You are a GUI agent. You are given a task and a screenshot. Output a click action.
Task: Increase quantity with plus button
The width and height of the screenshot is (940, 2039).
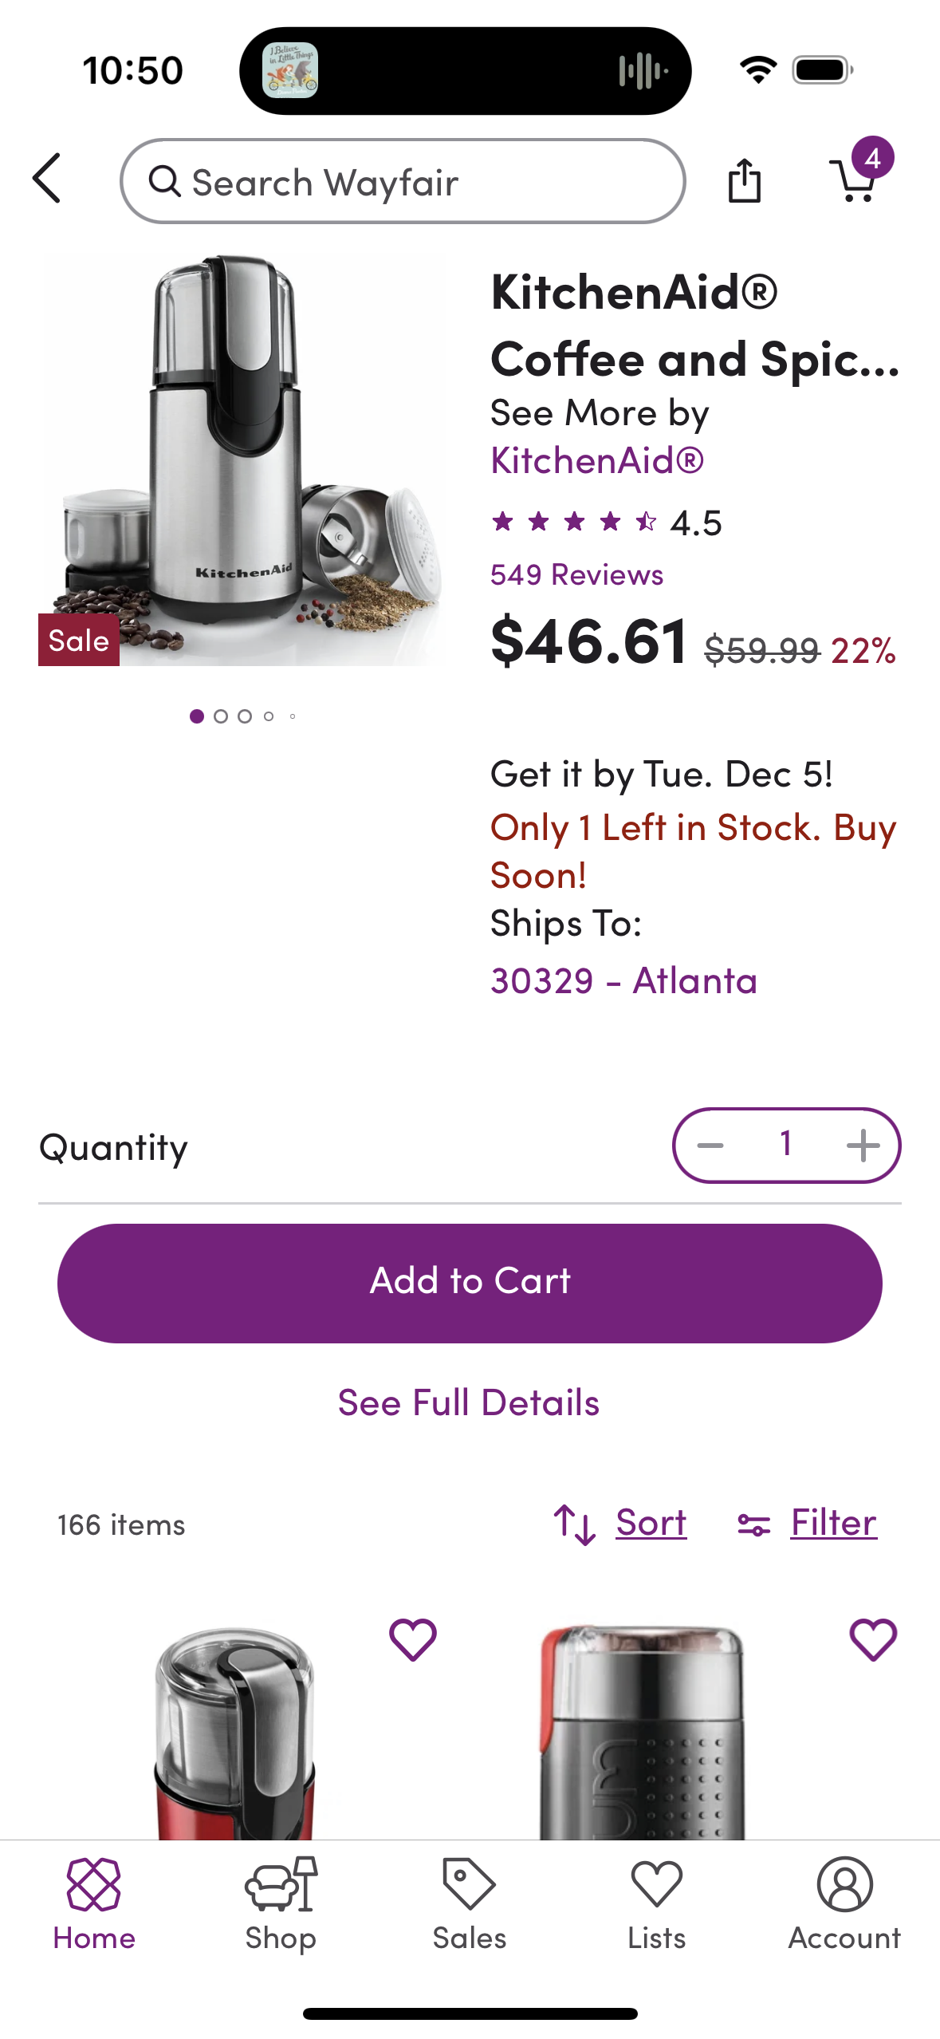tap(863, 1146)
